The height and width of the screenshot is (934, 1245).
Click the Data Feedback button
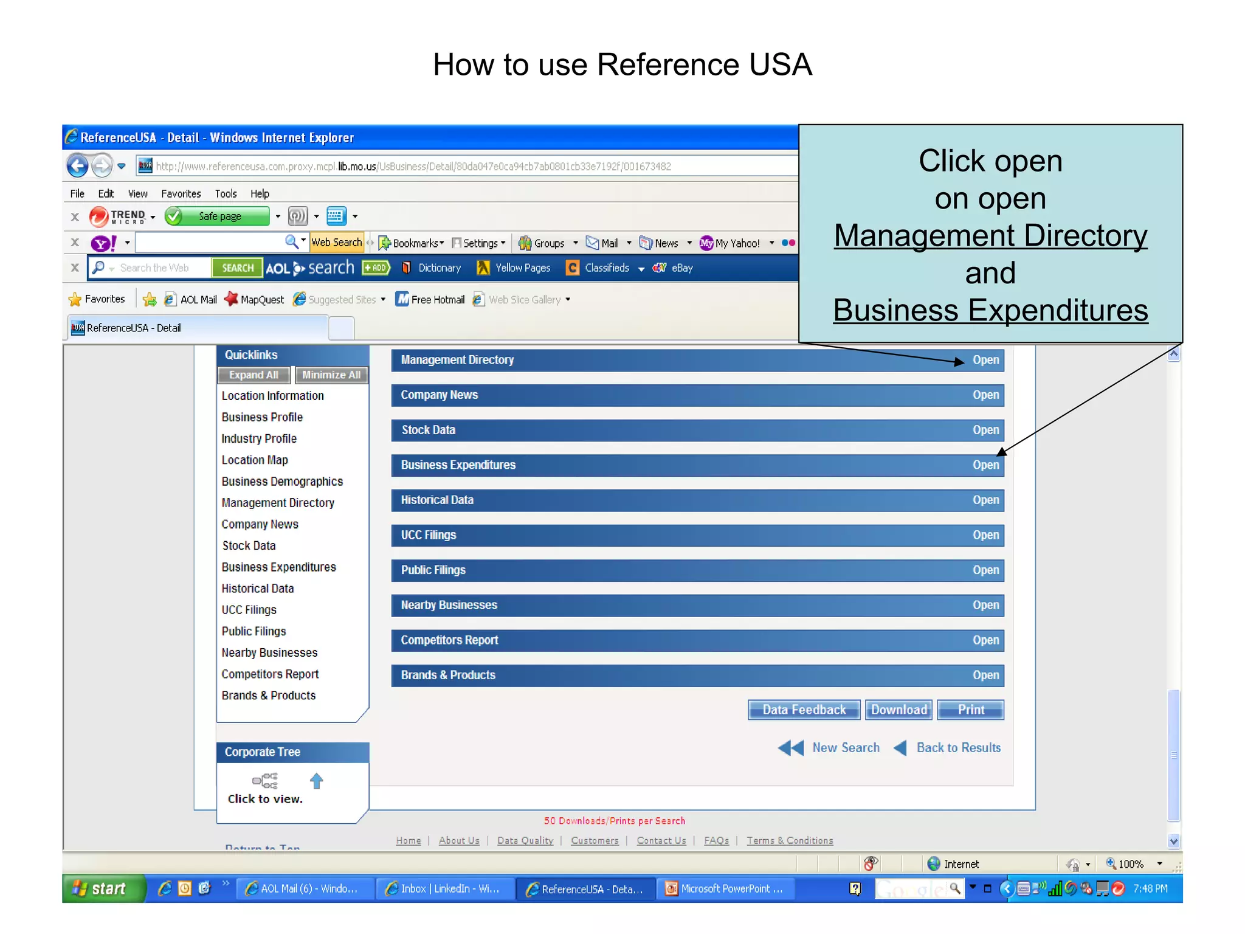click(804, 710)
